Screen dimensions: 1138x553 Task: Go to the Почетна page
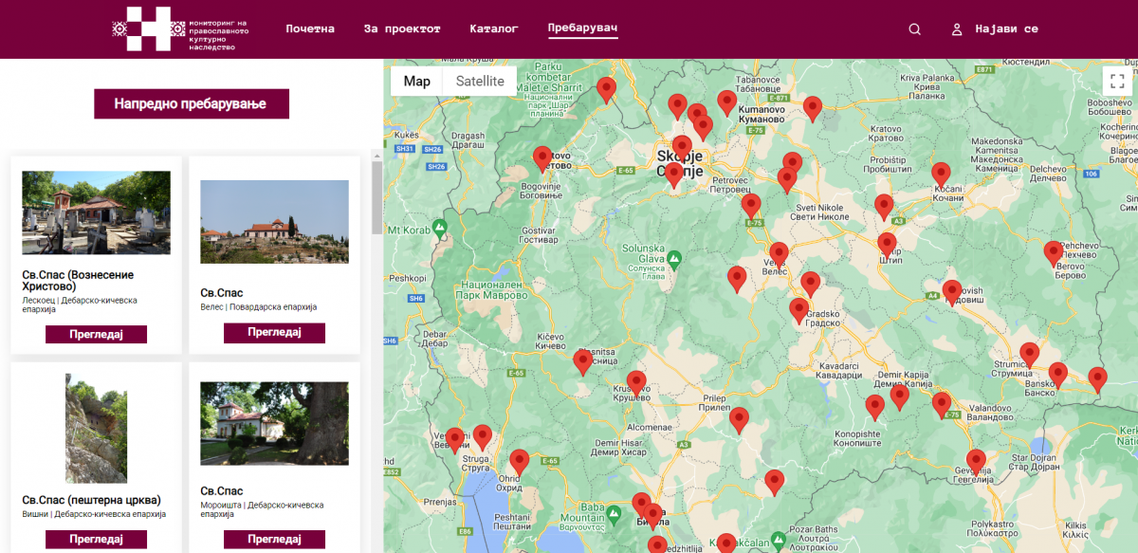click(x=310, y=28)
